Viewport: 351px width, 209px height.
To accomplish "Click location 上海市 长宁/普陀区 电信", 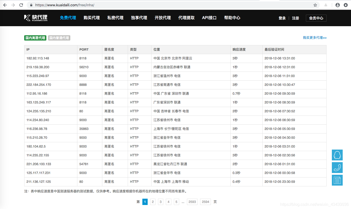I will 171,129.
